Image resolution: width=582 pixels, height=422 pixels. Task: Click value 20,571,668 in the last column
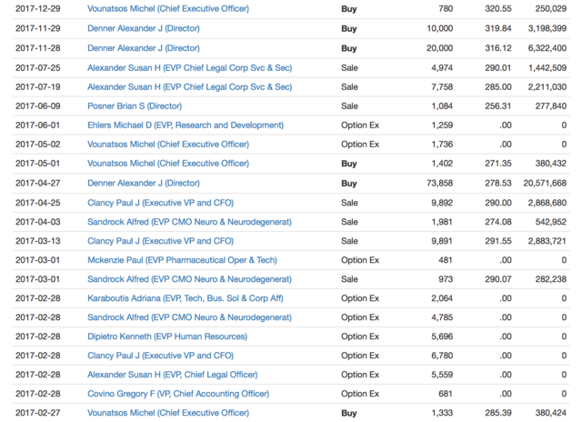tap(545, 183)
